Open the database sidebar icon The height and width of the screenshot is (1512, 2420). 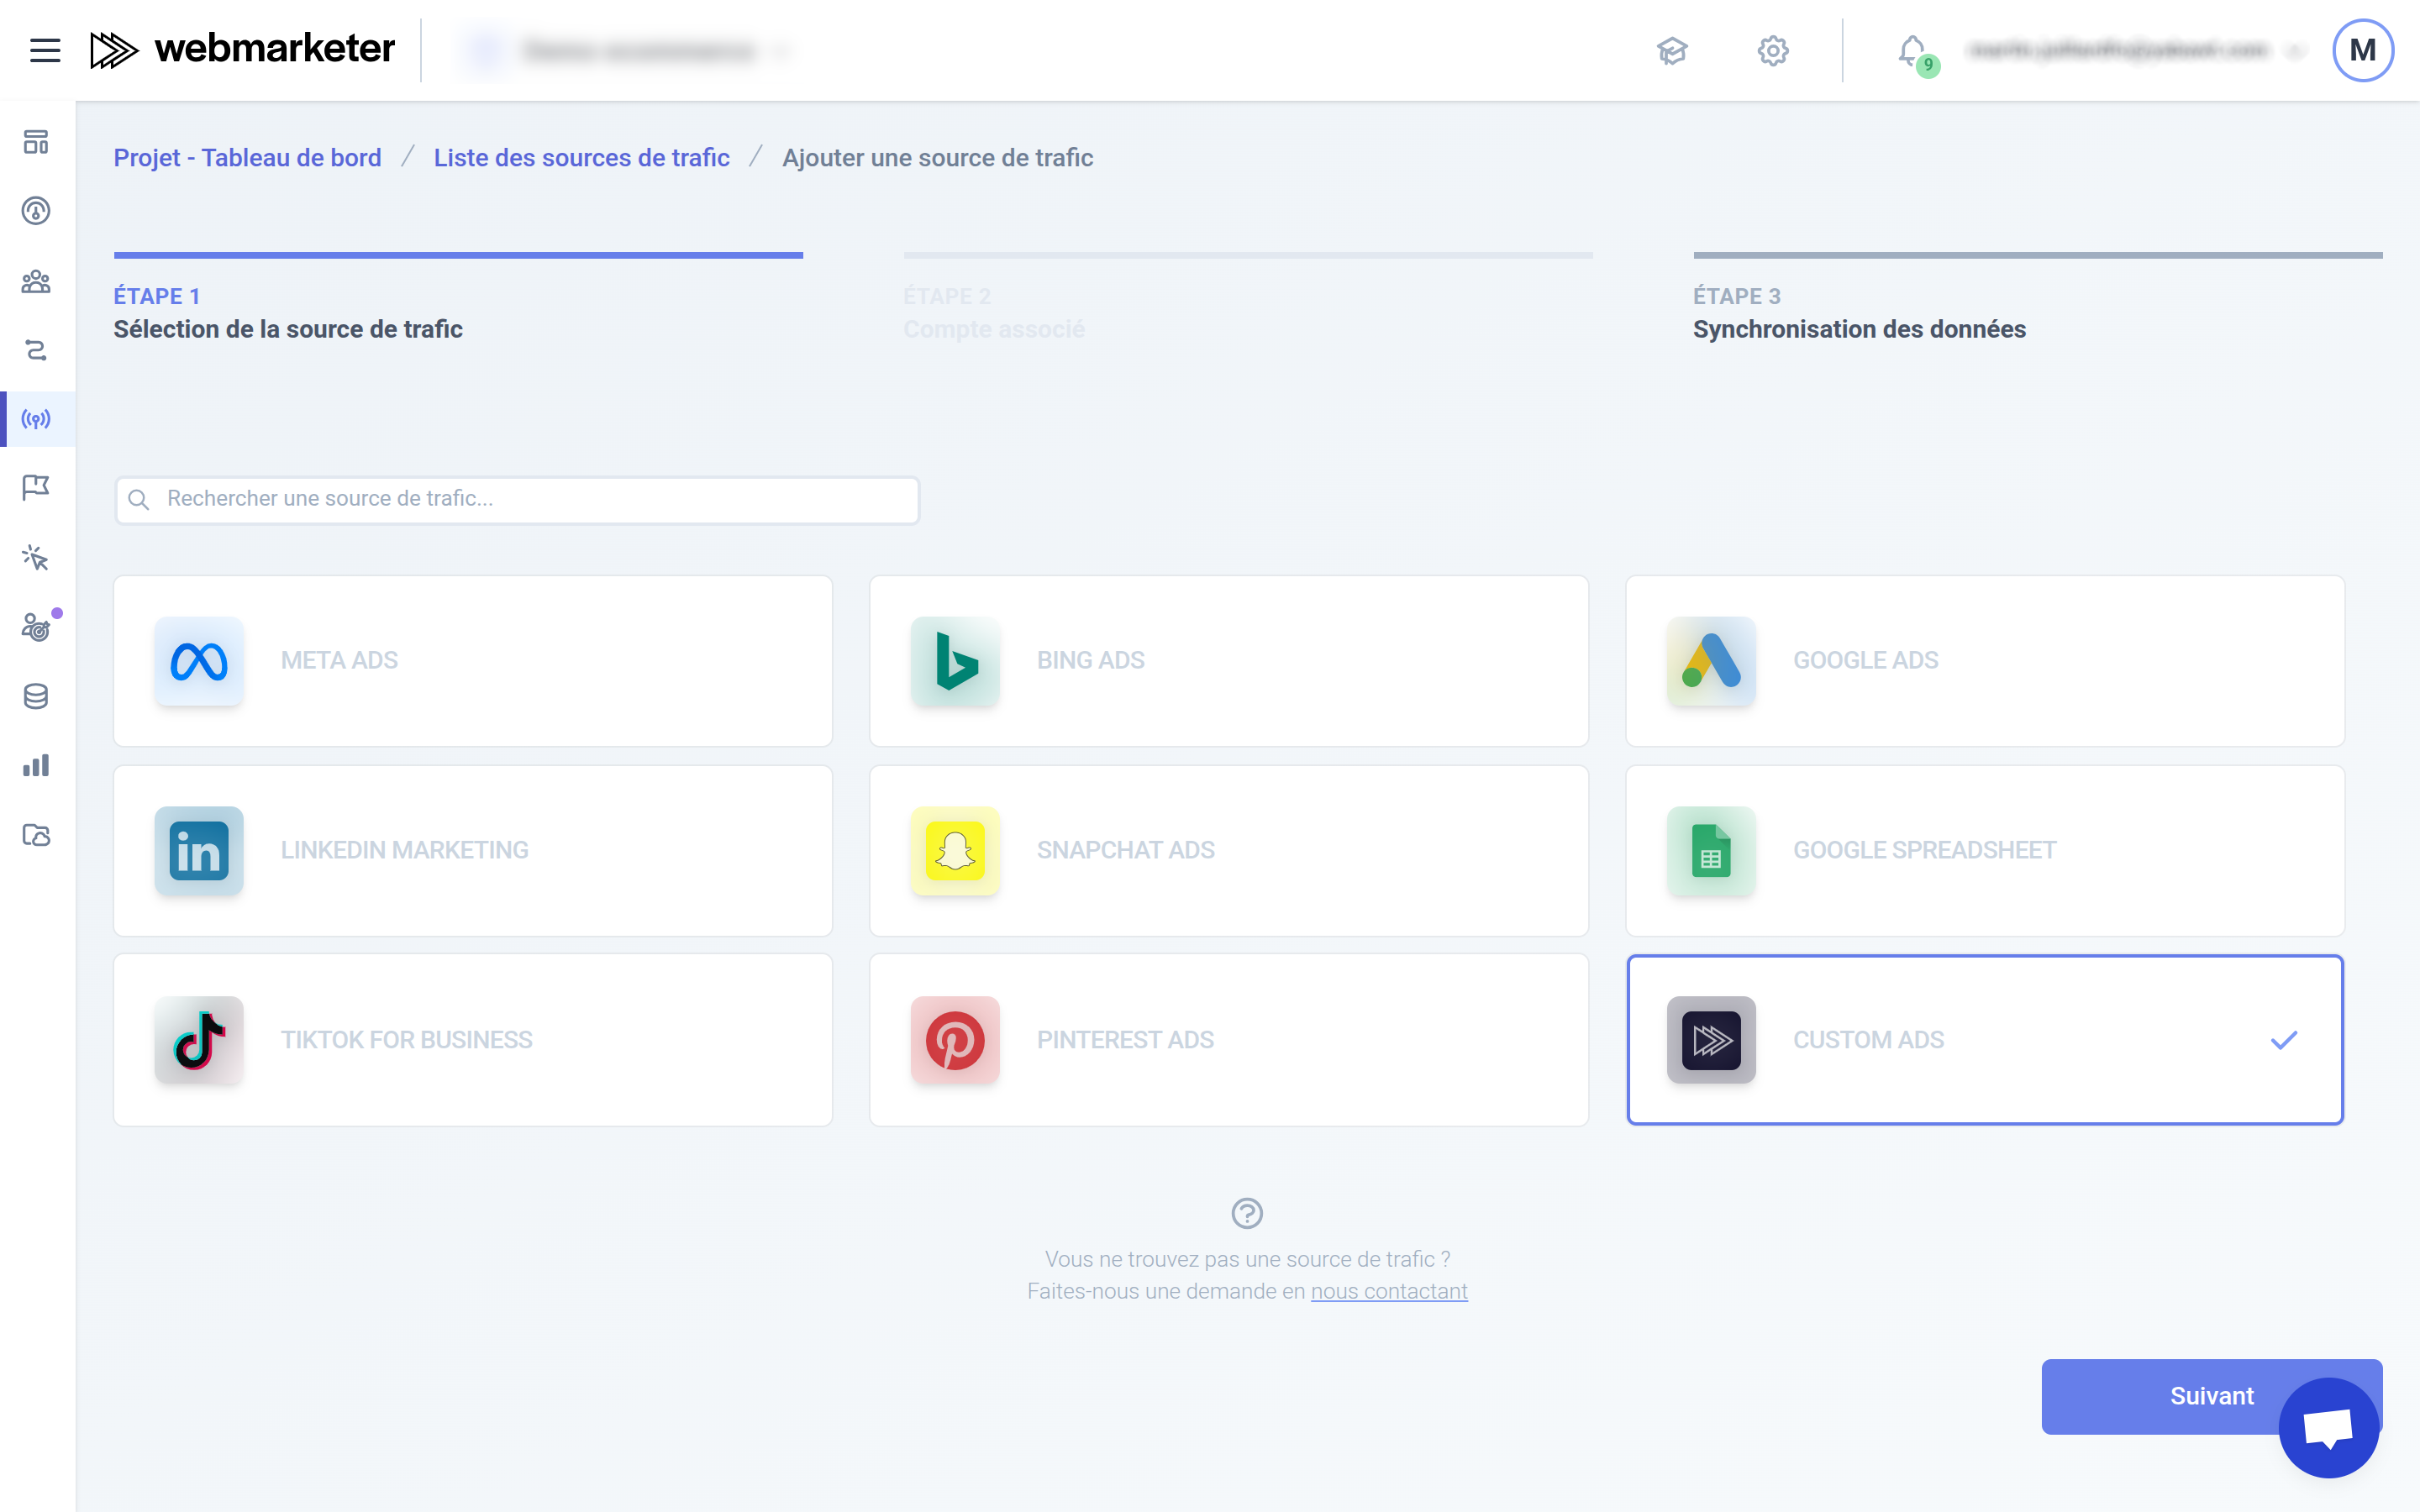pos(36,696)
